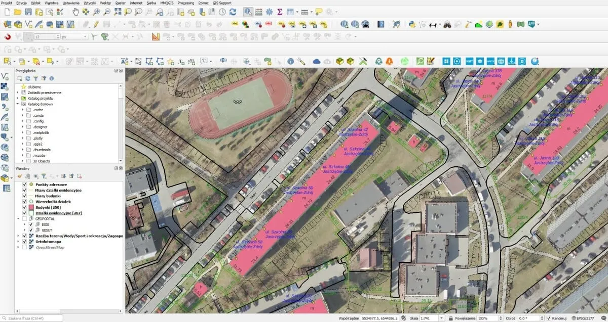
Task: Enable the GEOPORTAL group checkbox
Action: [x=24, y=218]
